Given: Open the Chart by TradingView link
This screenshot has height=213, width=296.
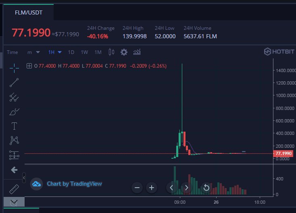Looking at the screenshot, I should coord(74,184).
